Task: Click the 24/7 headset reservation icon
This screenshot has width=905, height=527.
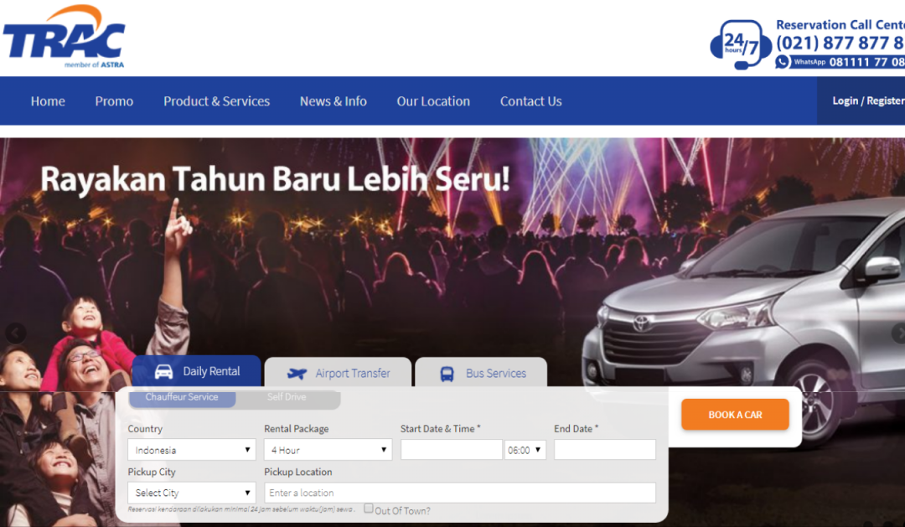Action: pos(741,43)
